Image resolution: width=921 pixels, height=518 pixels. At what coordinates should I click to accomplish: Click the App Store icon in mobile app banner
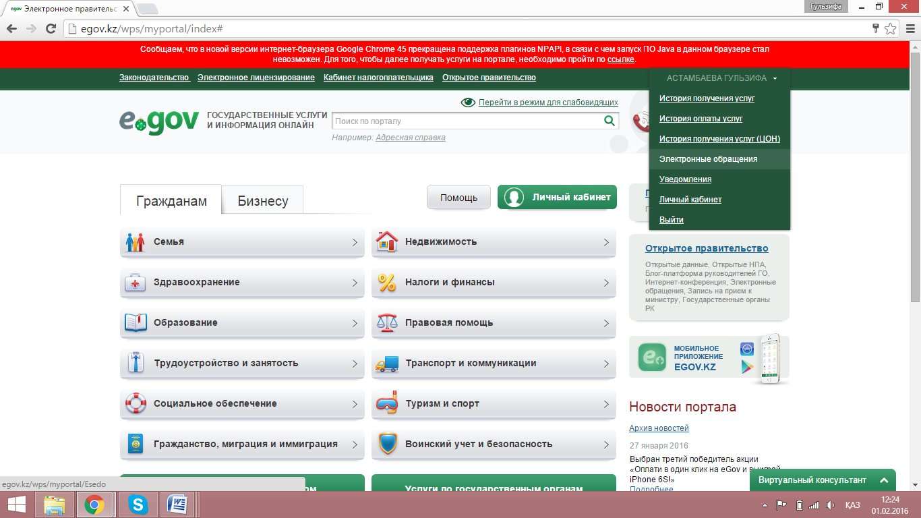point(747,349)
